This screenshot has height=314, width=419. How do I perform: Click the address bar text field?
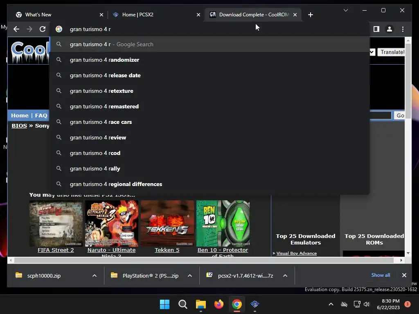(210, 29)
